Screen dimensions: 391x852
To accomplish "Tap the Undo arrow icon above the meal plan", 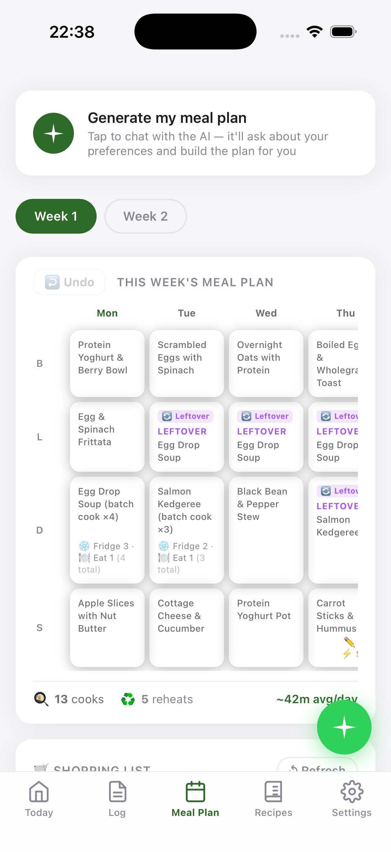I will (53, 282).
